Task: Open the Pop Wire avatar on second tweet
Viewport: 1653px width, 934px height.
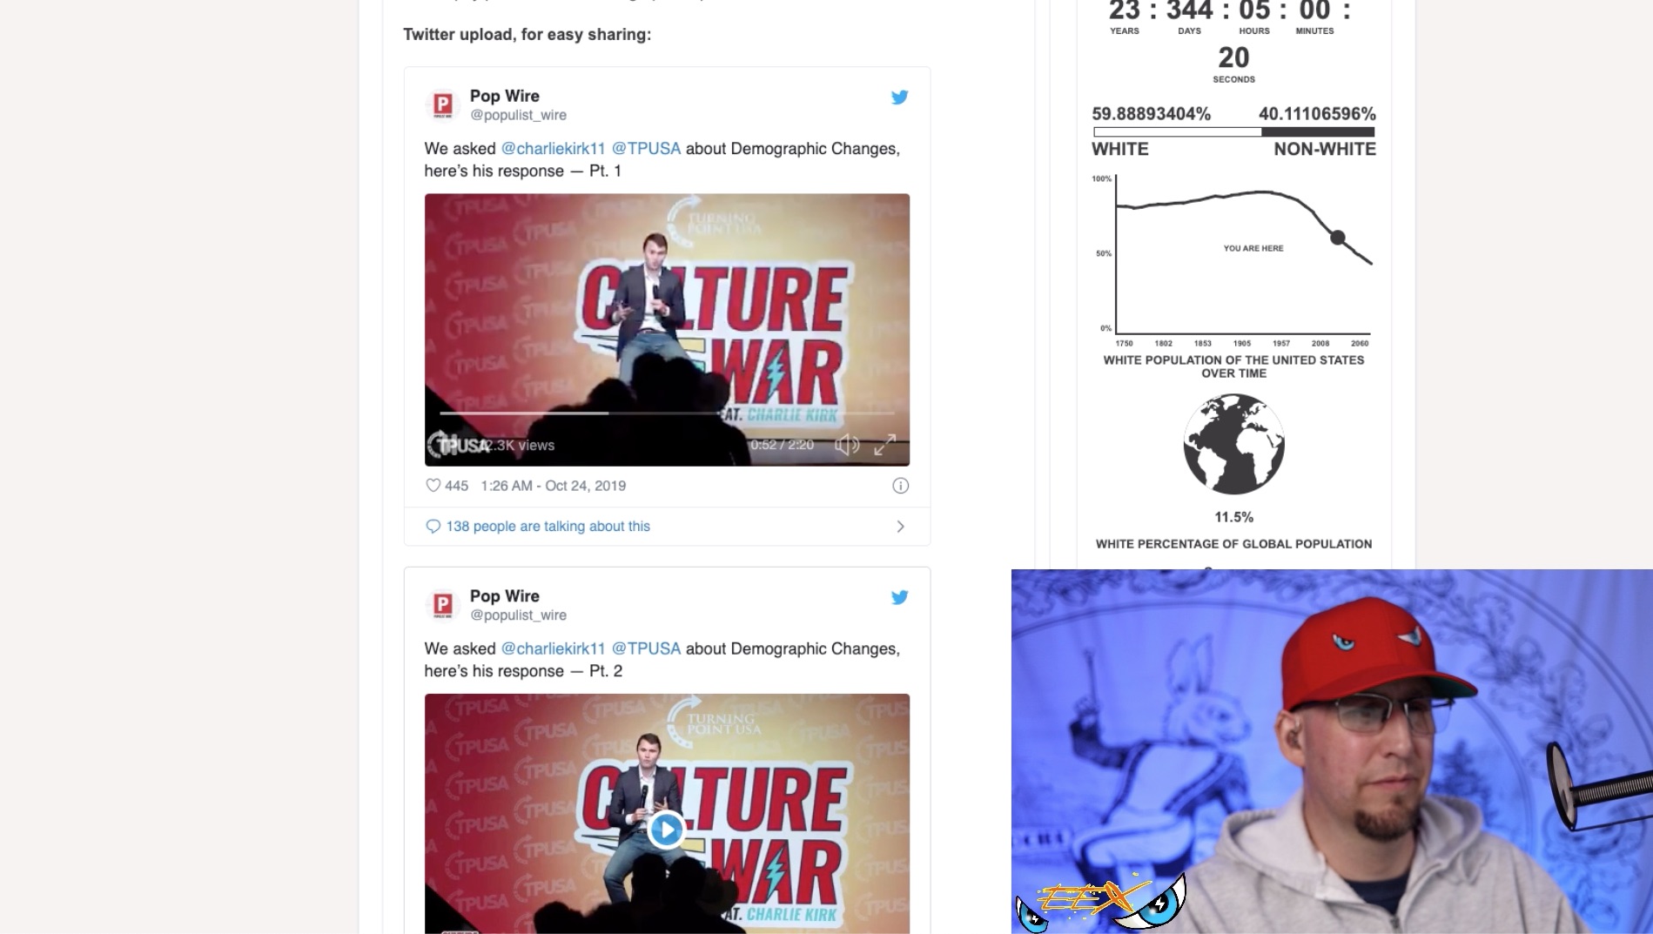Action: (442, 604)
